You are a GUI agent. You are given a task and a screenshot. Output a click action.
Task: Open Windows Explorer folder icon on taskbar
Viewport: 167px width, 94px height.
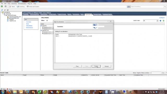(x=15, y=92)
